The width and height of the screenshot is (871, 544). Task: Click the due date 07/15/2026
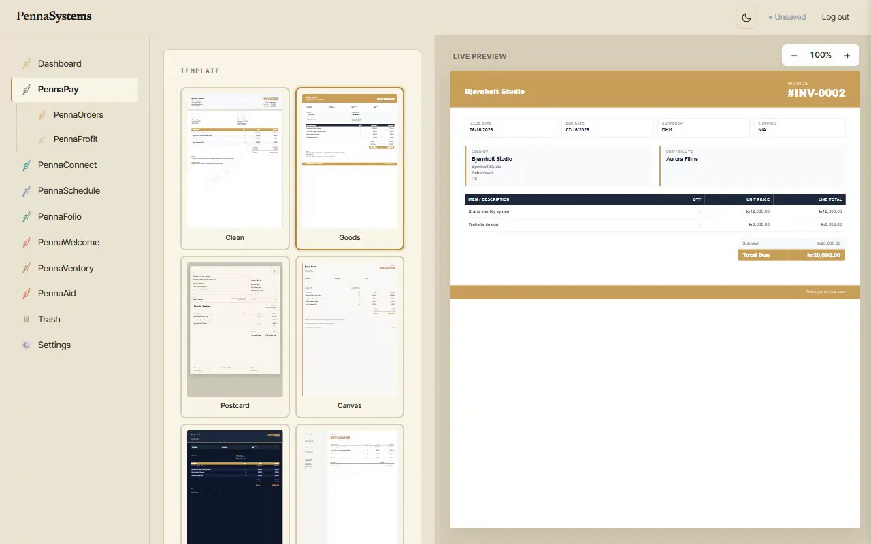click(577, 129)
